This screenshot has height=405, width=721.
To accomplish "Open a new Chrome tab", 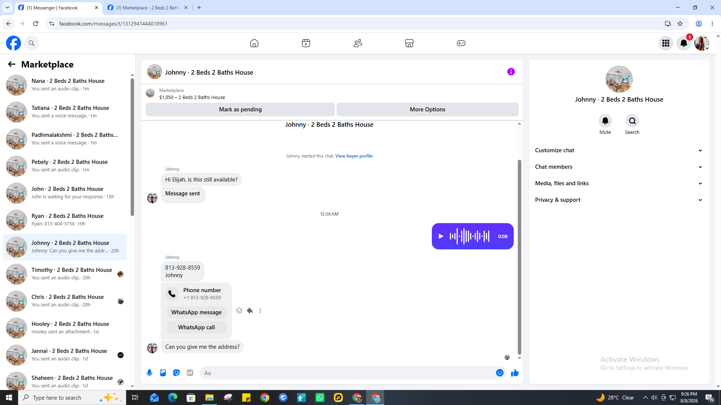I will 199,7.
